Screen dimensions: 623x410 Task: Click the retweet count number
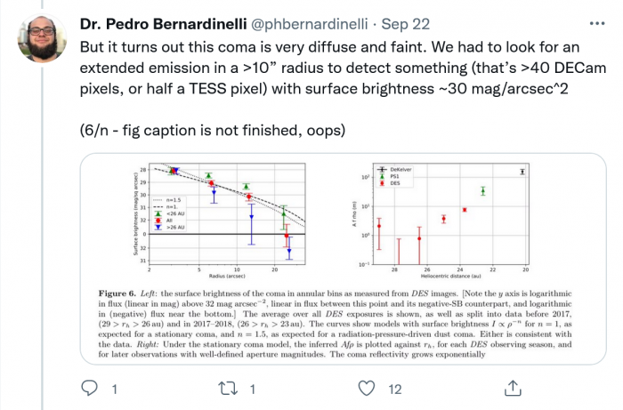(x=254, y=389)
